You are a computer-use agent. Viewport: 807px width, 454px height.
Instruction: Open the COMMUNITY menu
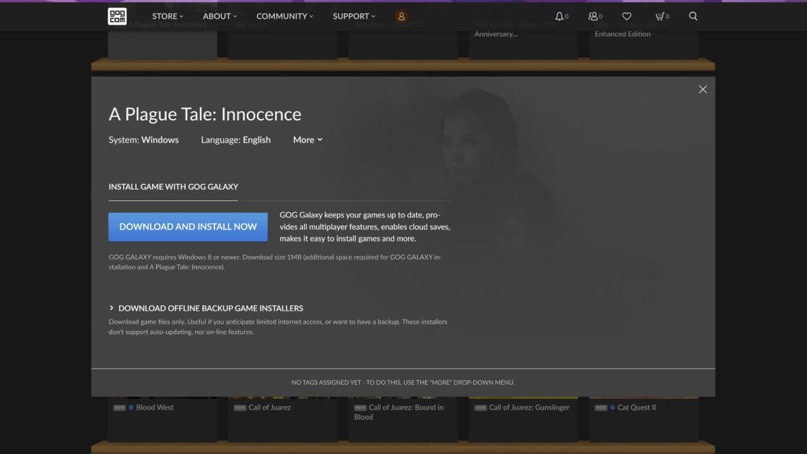pyautogui.click(x=282, y=15)
